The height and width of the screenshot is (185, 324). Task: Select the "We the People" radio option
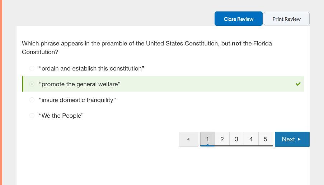tap(32, 116)
